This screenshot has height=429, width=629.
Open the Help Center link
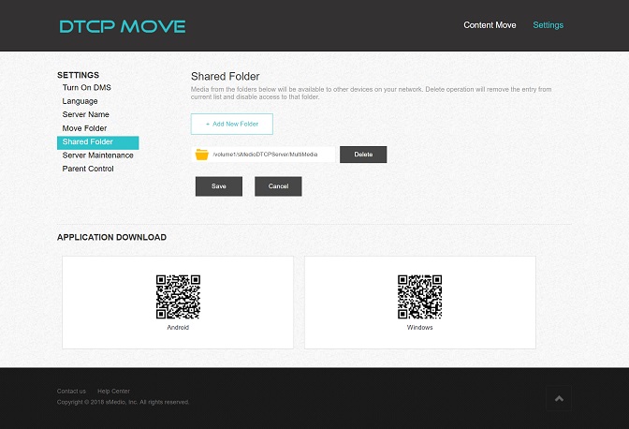pyautogui.click(x=113, y=391)
